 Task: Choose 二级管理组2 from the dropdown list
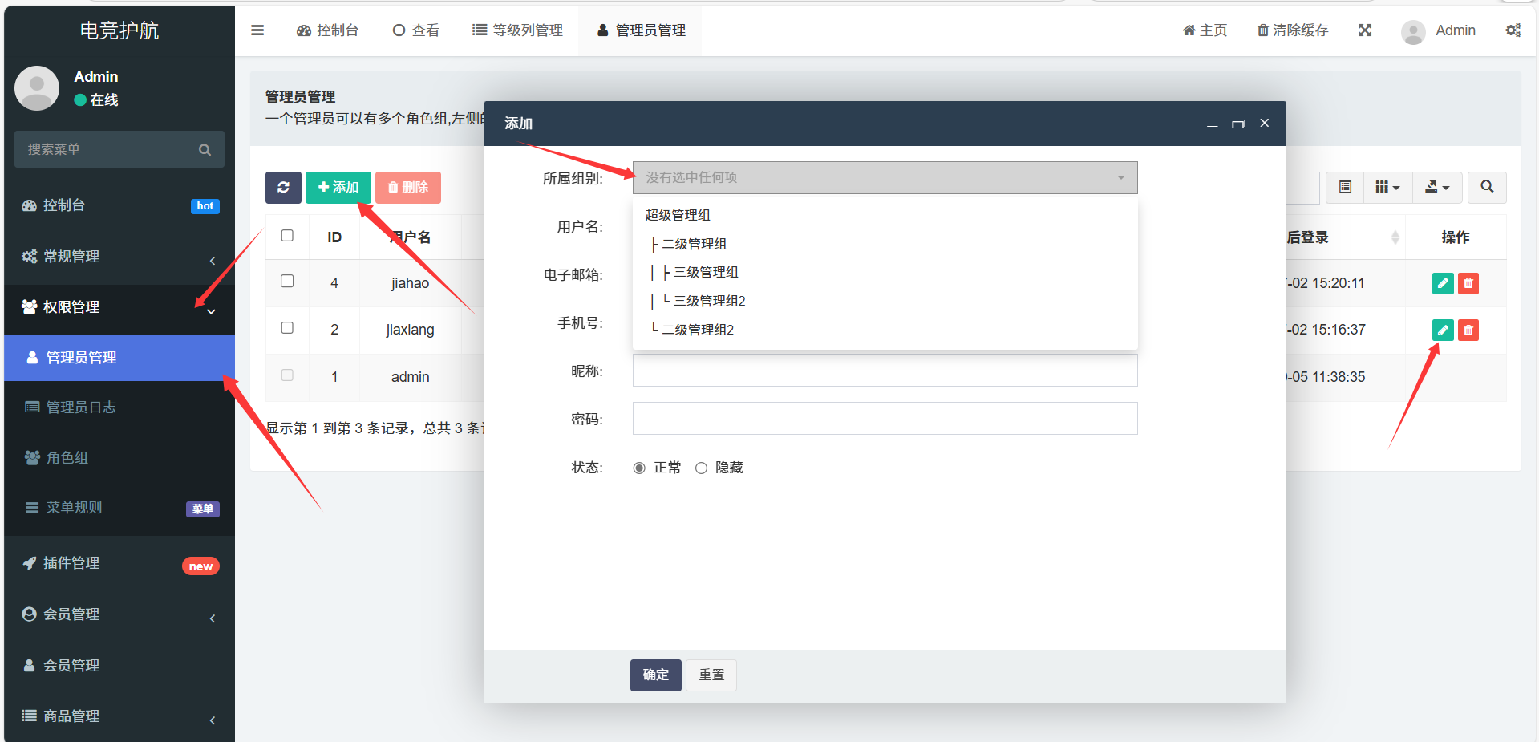coord(697,330)
